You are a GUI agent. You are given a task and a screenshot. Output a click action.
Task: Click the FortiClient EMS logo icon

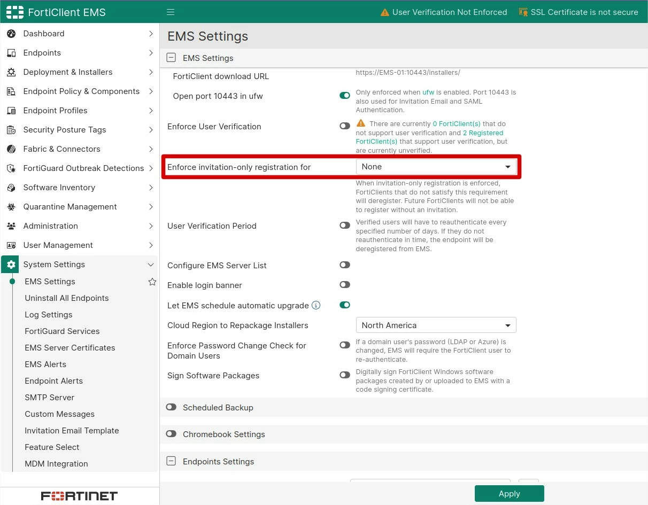click(15, 12)
